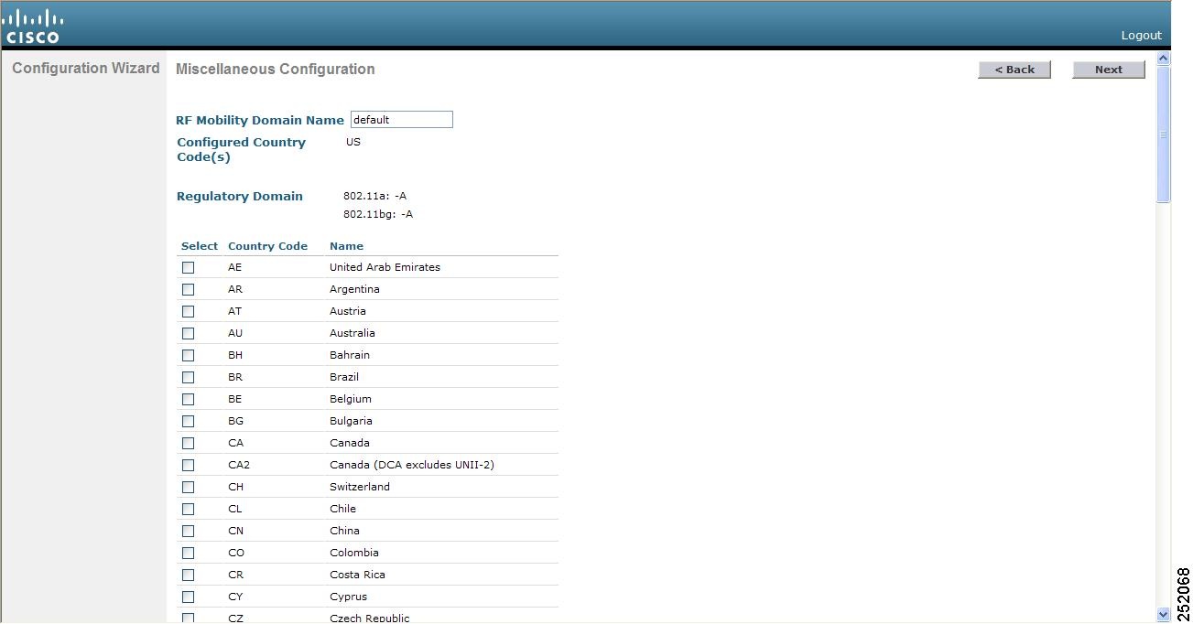Click the < Back button
Image resolution: width=1193 pixels, height=624 pixels.
(x=1014, y=69)
